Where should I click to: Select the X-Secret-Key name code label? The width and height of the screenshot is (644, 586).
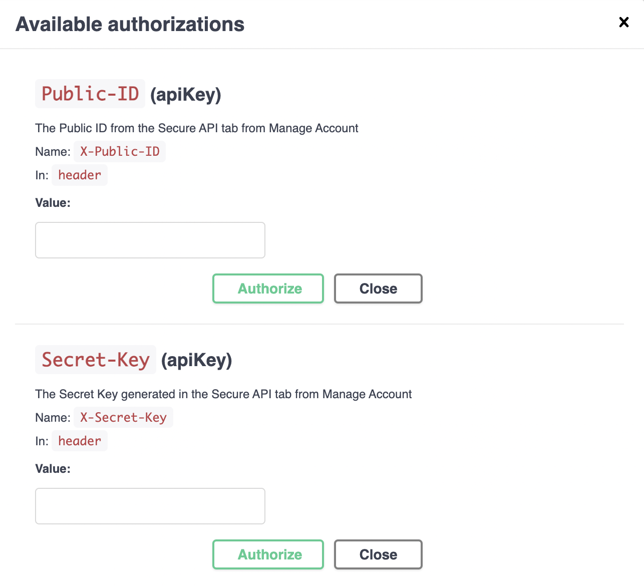(123, 417)
